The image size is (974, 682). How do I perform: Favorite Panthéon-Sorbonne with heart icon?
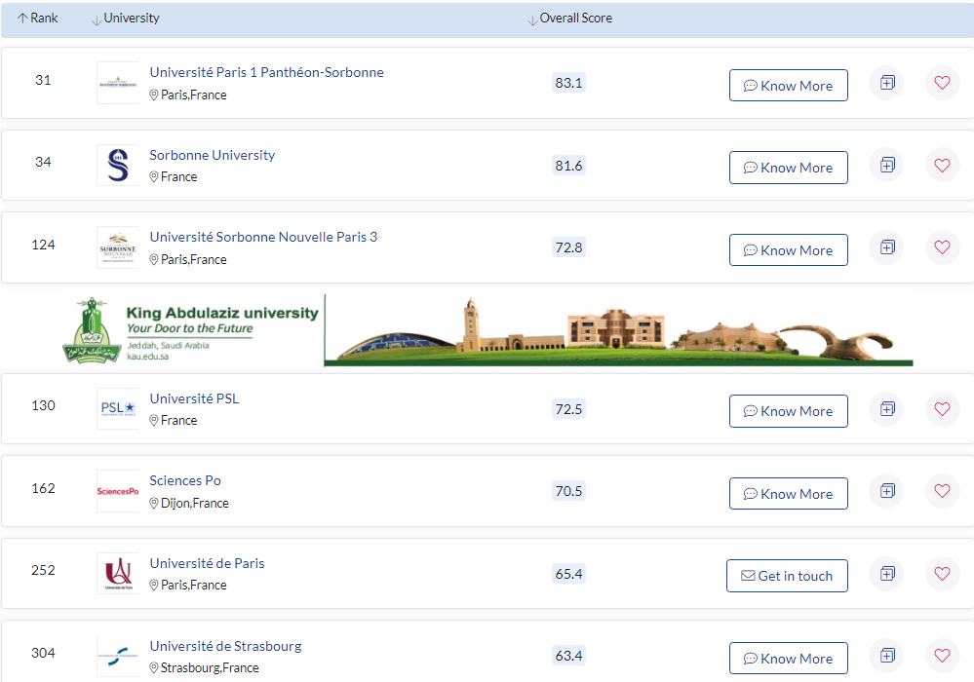pos(943,83)
